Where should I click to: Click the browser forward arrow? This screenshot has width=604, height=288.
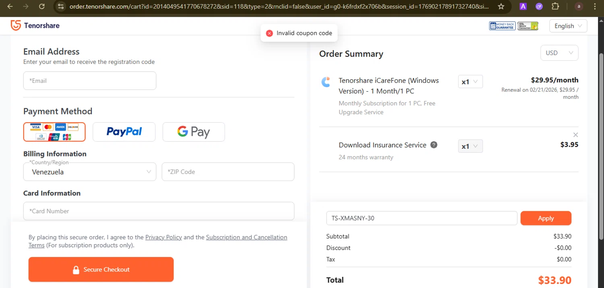26,6
